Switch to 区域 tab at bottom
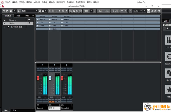The width and height of the screenshot is (171, 112). (x=15, y=110)
